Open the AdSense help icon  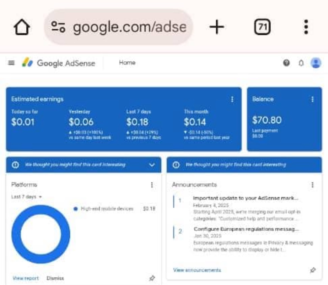click(286, 63)
